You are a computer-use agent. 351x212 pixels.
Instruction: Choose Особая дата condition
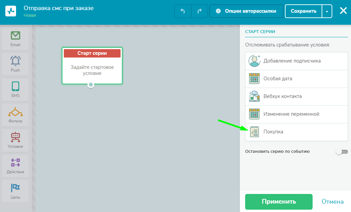[296, 79]
